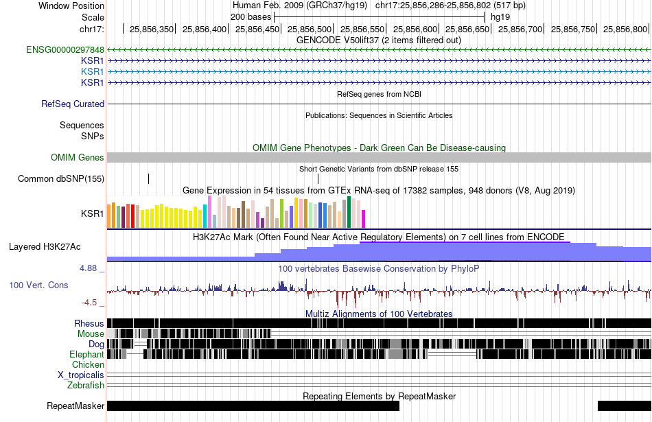This screenshot has width=652, height=422.
Task: Click the H3K27Ac Mark track title
Action: click(x=379, y=237)
